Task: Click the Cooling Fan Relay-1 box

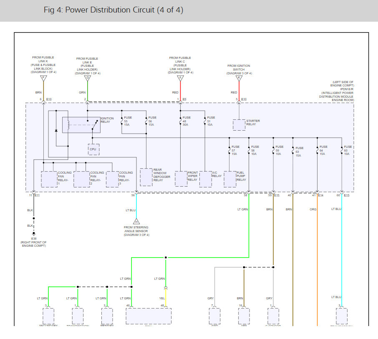Action: pos(49,179)
